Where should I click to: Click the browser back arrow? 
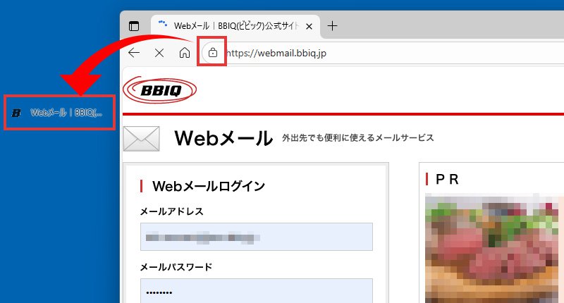click(134, 53)
